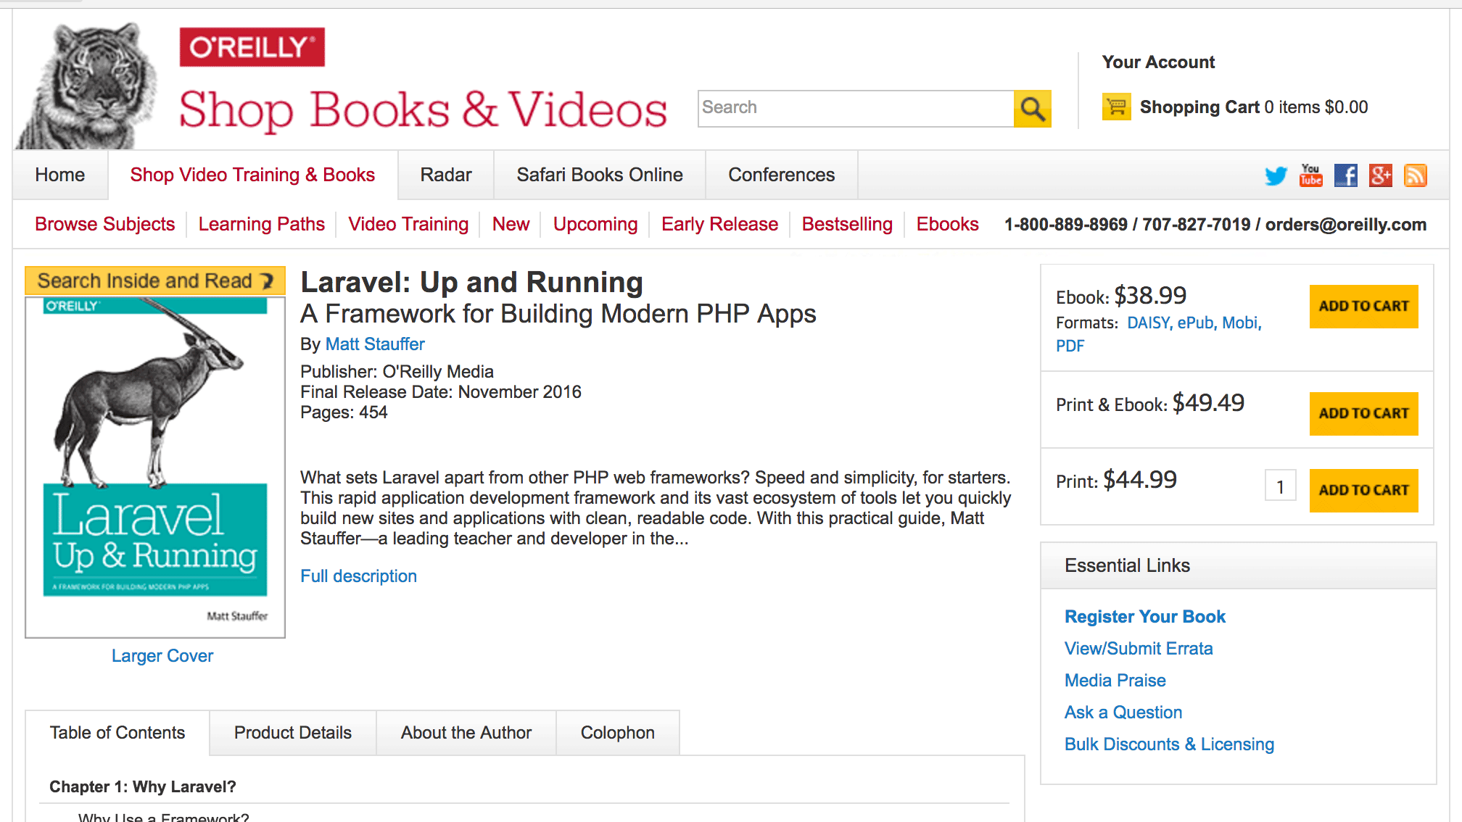
Task: Open the New releases link
Action: click(x=511, y=224)
